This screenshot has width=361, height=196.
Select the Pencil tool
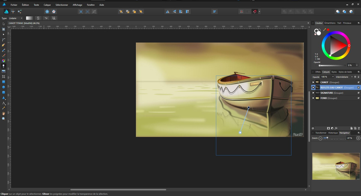tap(3, 50)
